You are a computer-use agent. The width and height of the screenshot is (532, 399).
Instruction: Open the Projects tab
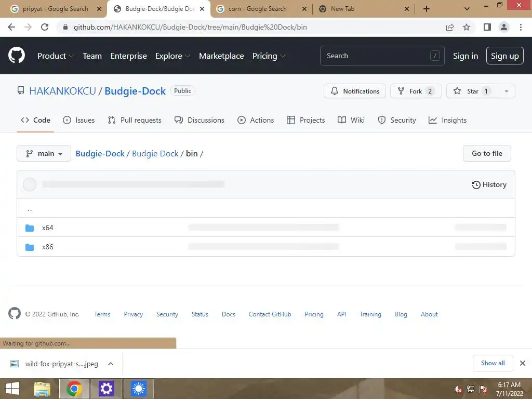[305, 120]
